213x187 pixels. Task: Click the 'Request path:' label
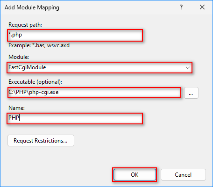25,25
